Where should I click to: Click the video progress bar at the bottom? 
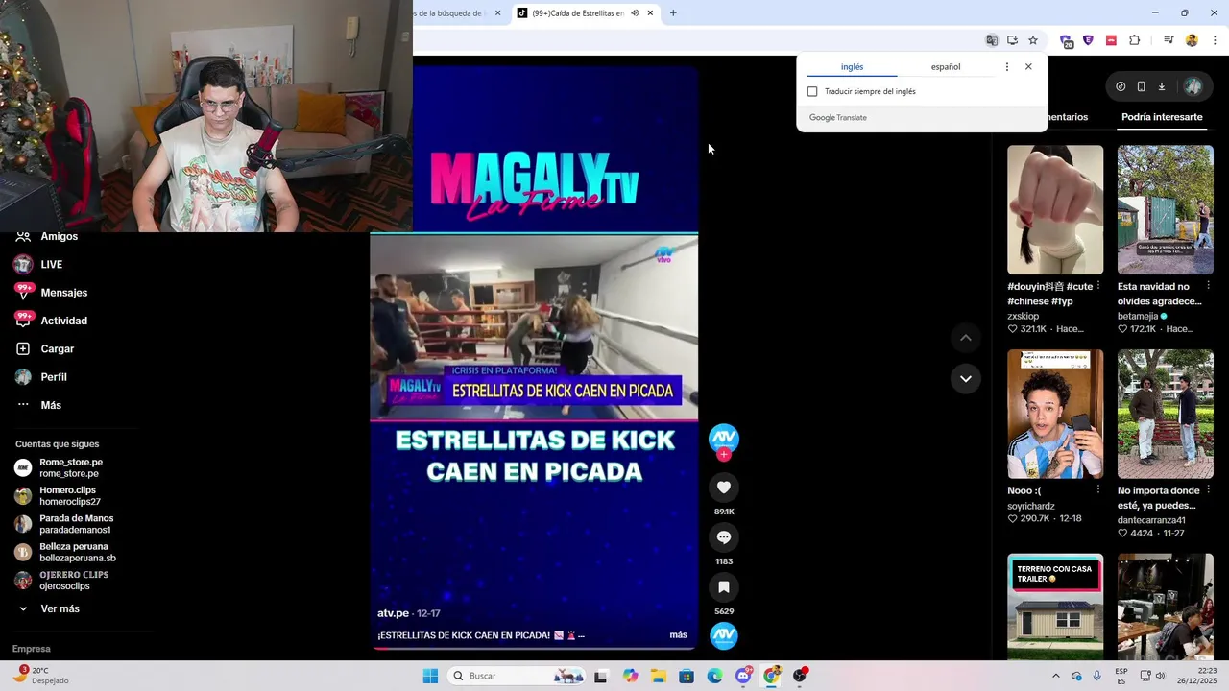click(534, 649)
